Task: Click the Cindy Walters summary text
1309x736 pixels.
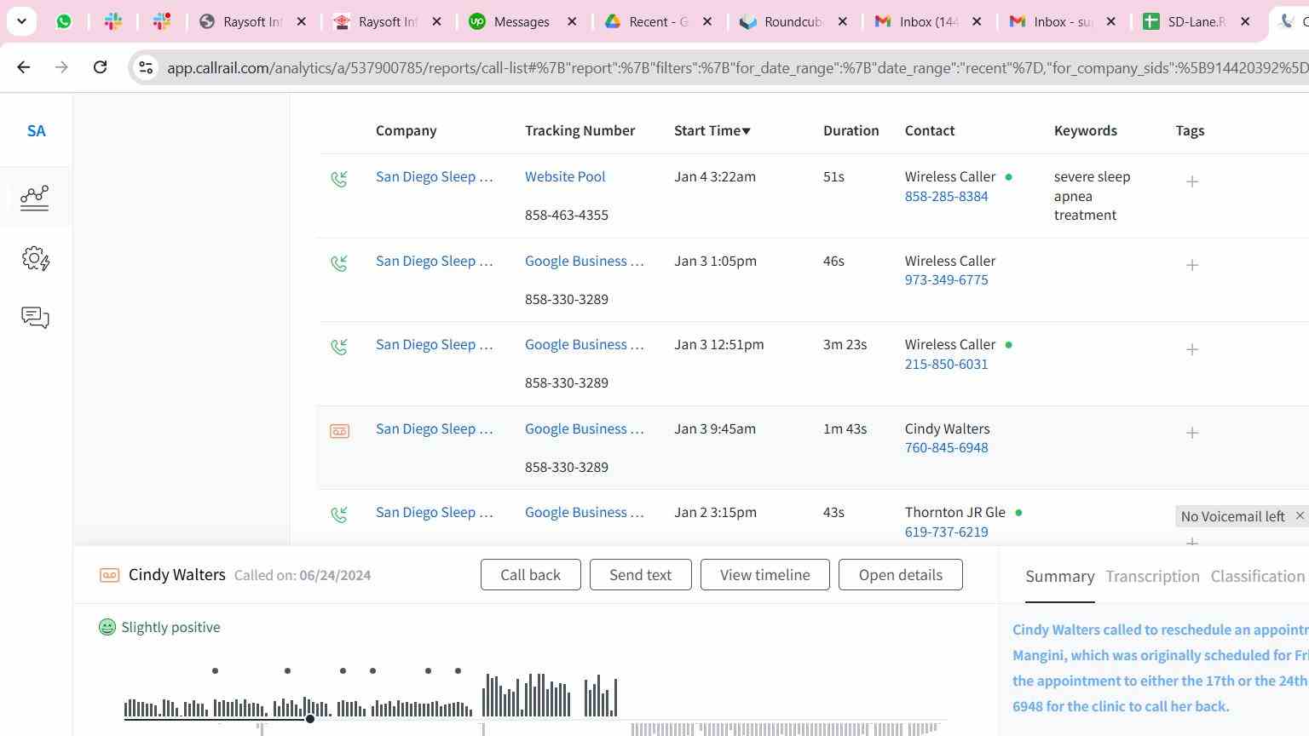Action: 1161,668
